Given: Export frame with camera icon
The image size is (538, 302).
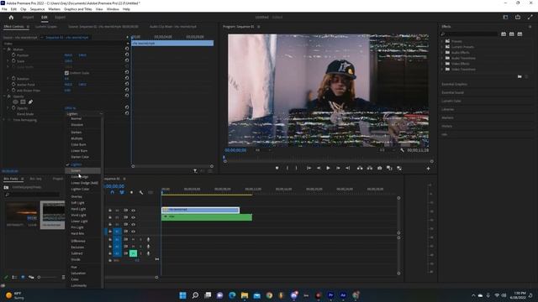Looking at the screenshot, I should pyautogui.click(x=379, y=168).
